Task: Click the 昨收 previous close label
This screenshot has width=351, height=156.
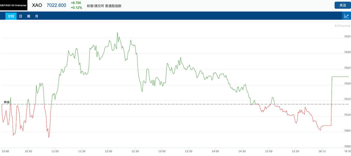Action: coord(7,102)
